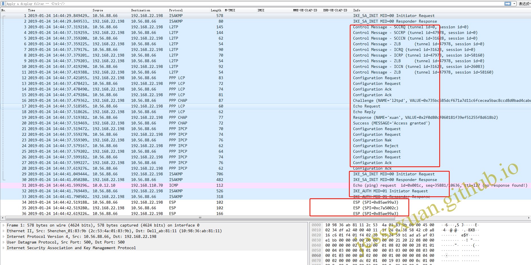Click hex offset 0000 in bytes pane
531x265 pixels.
point(316,225)
